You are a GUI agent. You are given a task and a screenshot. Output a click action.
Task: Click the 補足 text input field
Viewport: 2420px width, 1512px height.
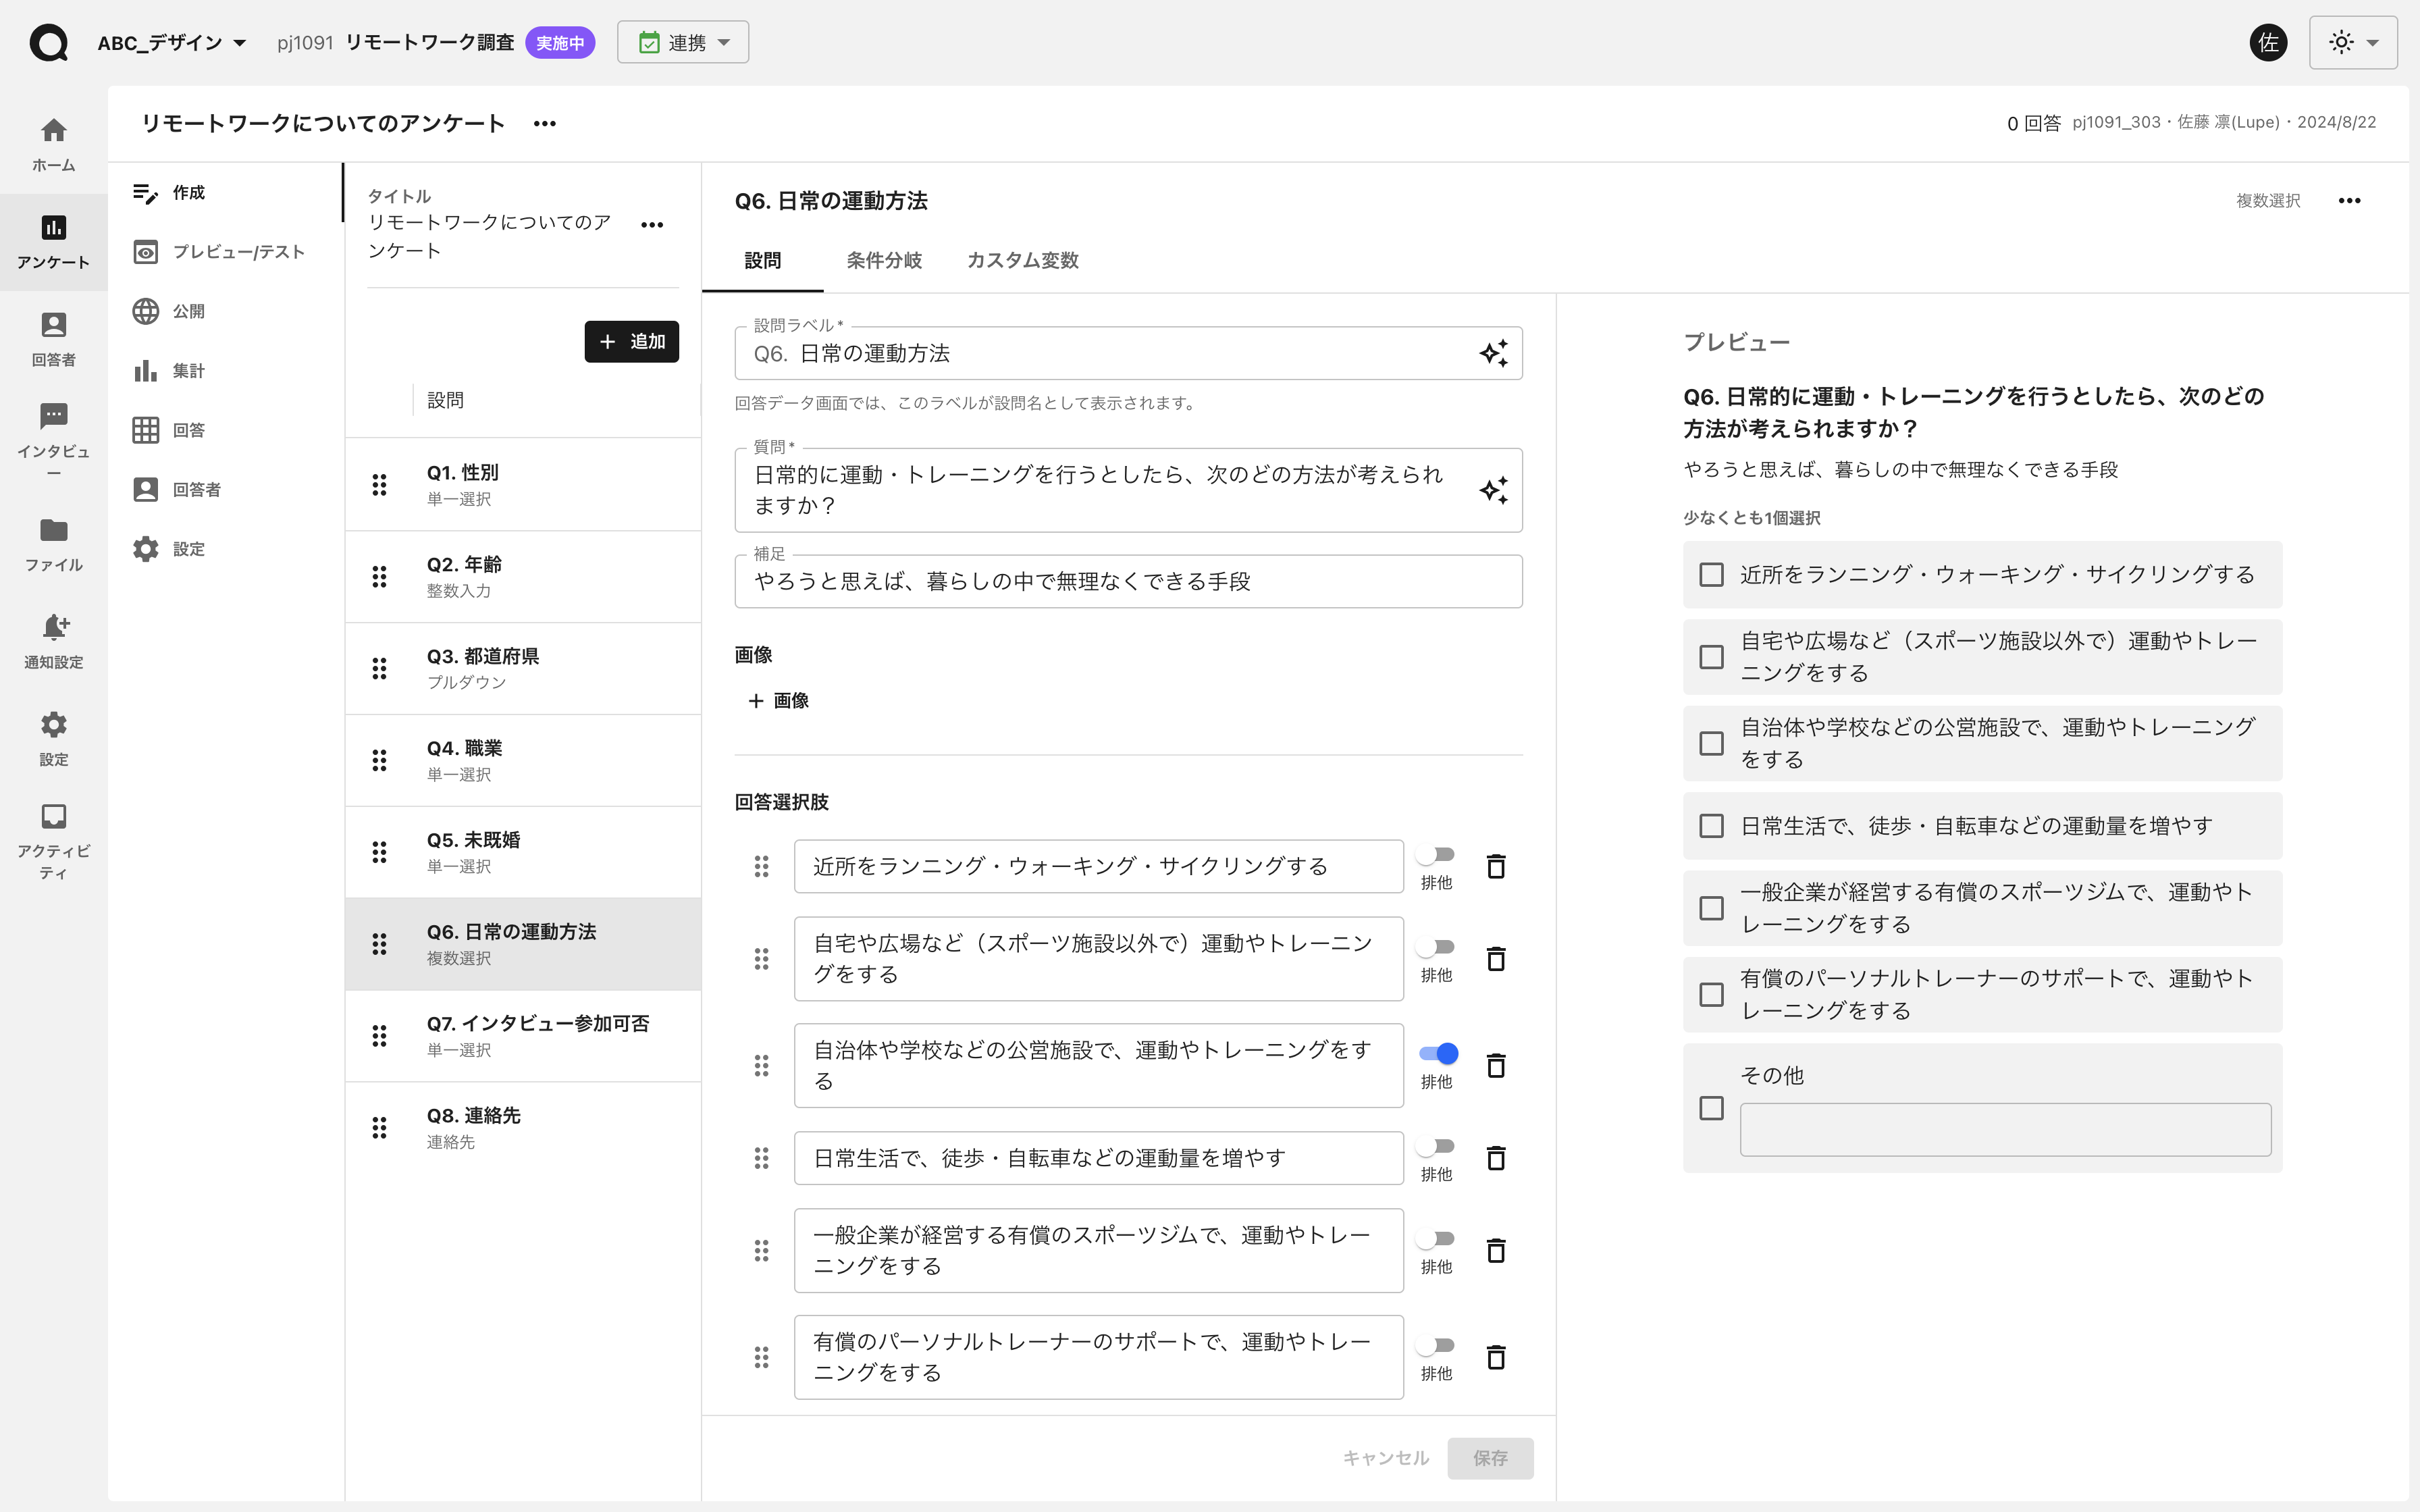(1128, 582)
